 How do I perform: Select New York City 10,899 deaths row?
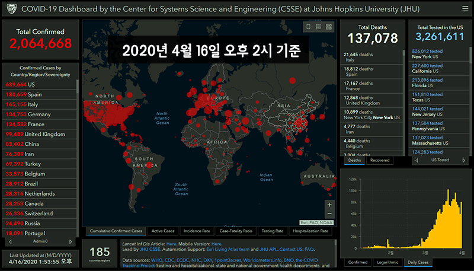pos(371,114)
